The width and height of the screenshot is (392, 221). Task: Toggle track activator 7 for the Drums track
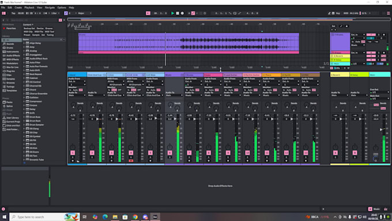click(189, 153)
